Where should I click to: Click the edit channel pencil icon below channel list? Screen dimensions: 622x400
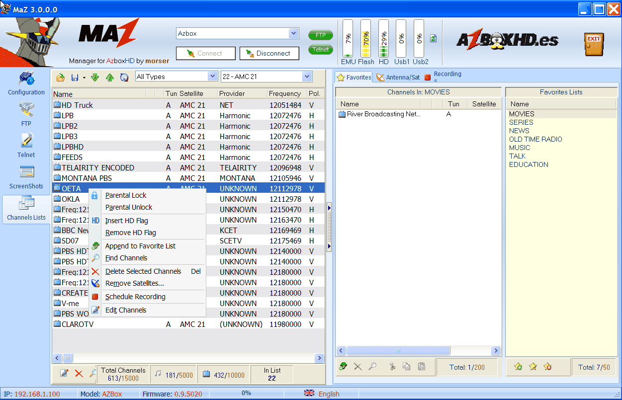tap(64, 373)
